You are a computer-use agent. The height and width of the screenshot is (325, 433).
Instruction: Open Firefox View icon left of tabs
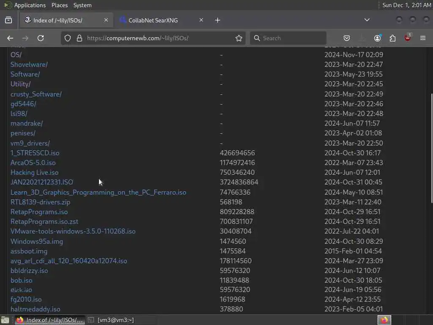[8, 20]
